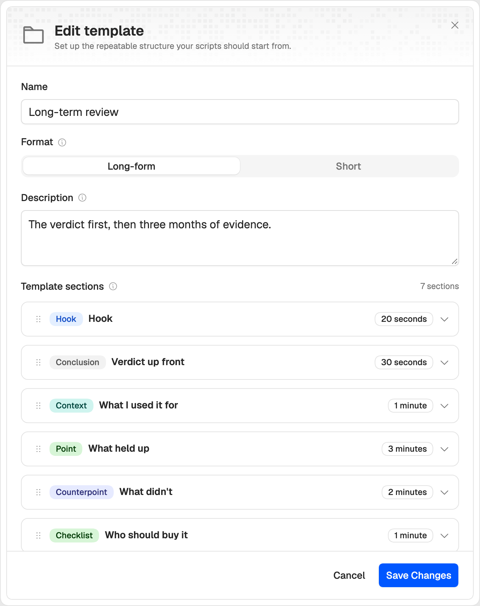Click the Cancel button
The image size is (480, 606).
[x=349, y=575]
